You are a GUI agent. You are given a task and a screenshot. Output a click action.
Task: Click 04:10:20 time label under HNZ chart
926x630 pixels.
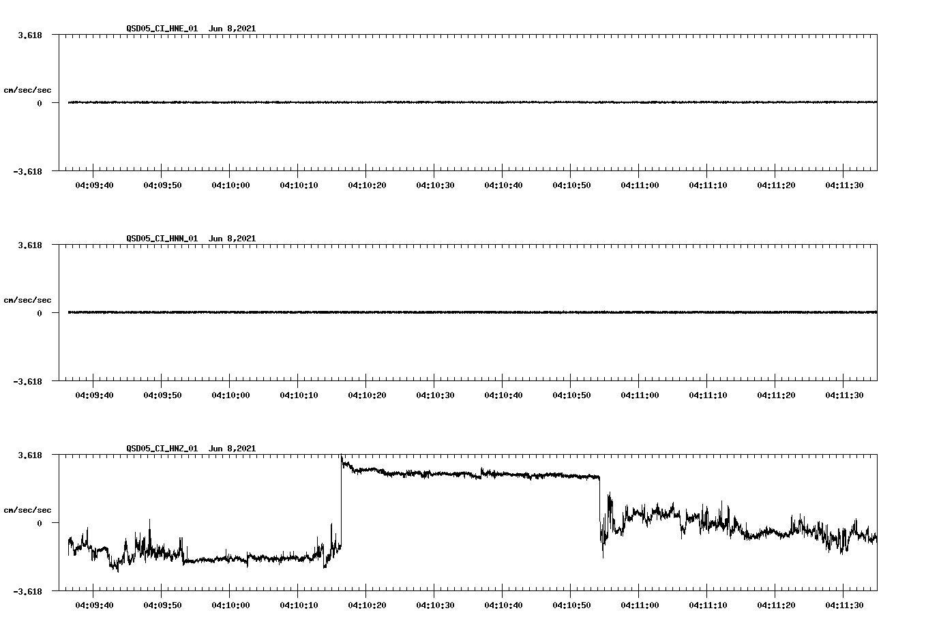pos(367,605)
